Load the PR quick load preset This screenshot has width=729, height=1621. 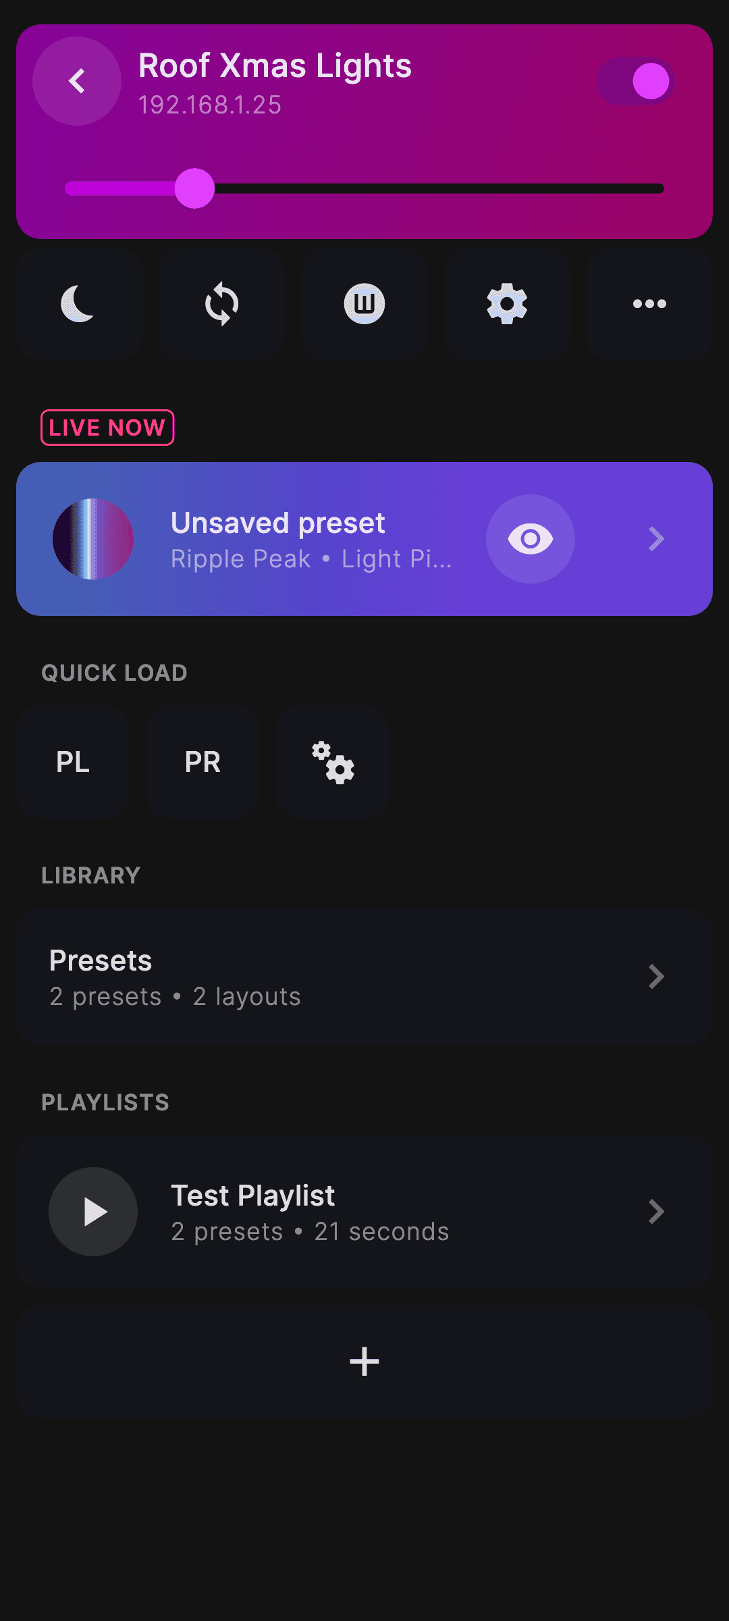pyautogui.click(x=202, y=763)
